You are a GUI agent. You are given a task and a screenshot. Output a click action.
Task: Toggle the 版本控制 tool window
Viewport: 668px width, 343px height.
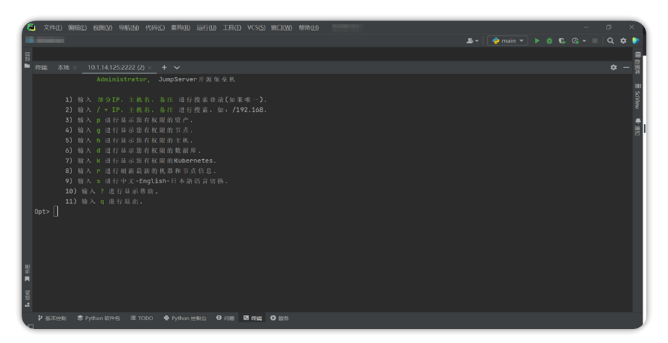point(52,318)
